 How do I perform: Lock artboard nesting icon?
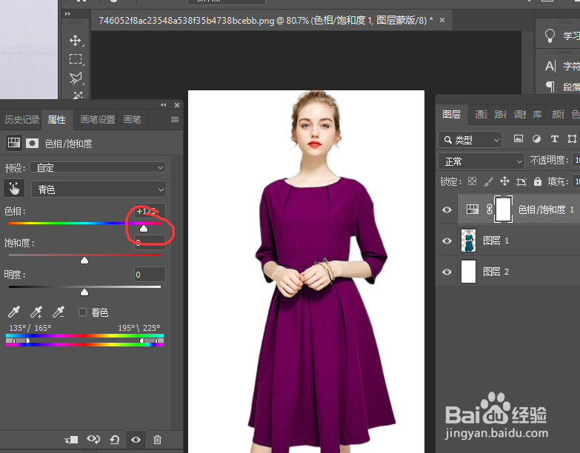click(521, 181)
